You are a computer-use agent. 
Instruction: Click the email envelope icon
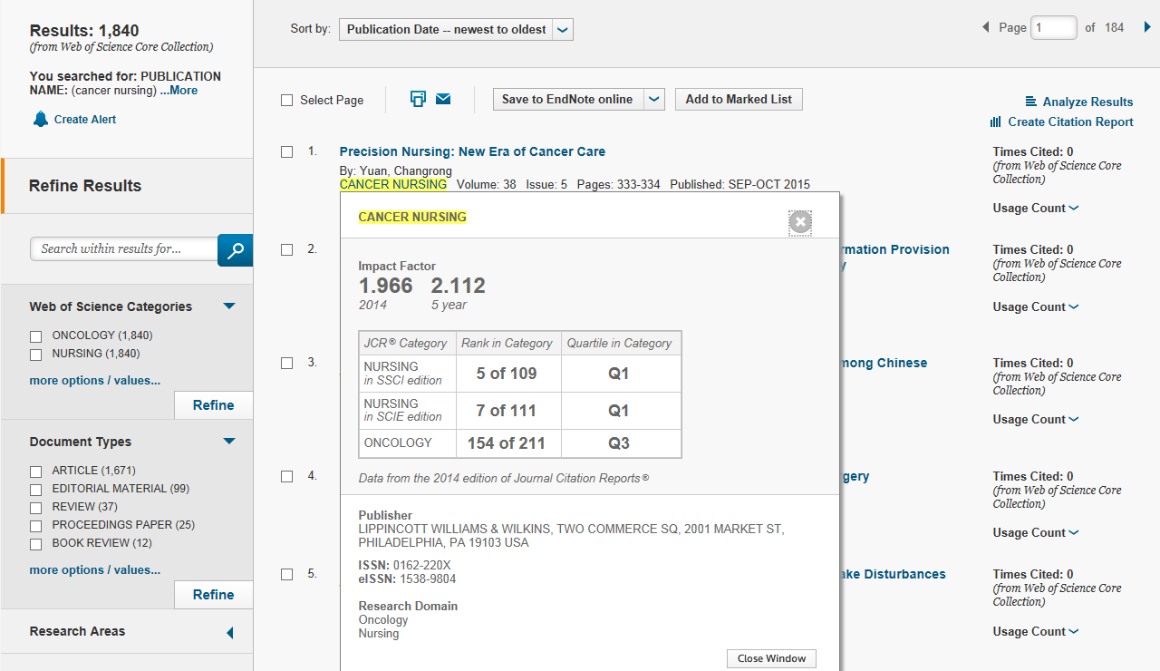(443, 99)
